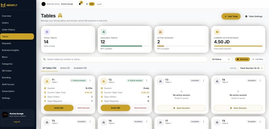Open the All Status filter dropdown
This screenshot has height=129, width=269.
click(x=221, y=59)
